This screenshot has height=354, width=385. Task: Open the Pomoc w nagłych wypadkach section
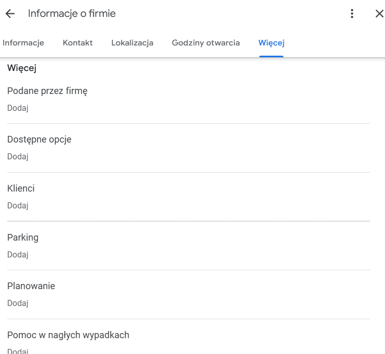pos(68,335)
